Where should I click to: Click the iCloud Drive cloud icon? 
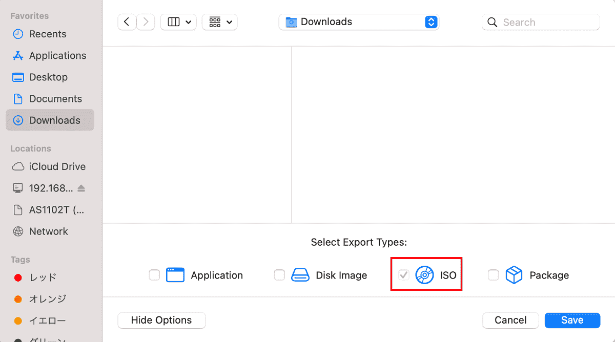pyautogui.click(x=18, y=167)
